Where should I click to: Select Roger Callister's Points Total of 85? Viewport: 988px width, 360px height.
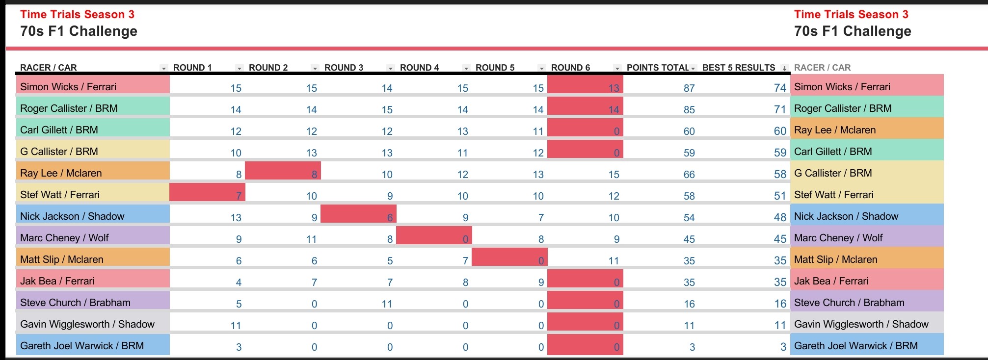[x=689, y=110]
